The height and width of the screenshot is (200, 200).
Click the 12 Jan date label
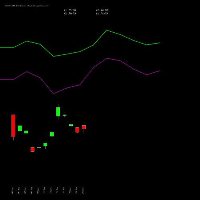pos(44,190)
